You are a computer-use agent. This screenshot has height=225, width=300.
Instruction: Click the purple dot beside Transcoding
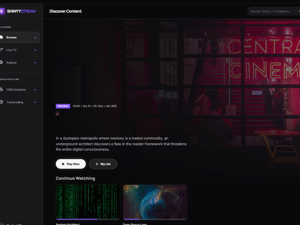click(x=35, y=102)
